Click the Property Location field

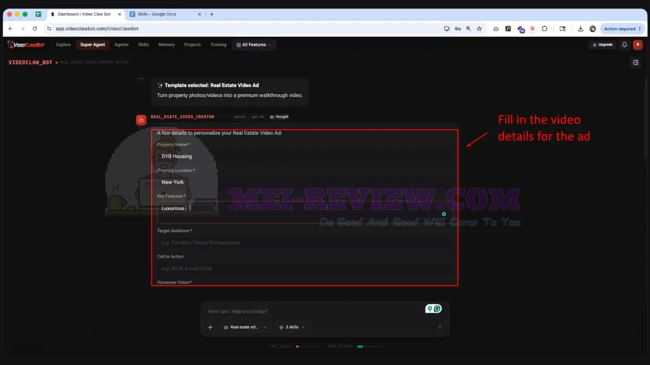pyautogui.click(x=305, y=182)
